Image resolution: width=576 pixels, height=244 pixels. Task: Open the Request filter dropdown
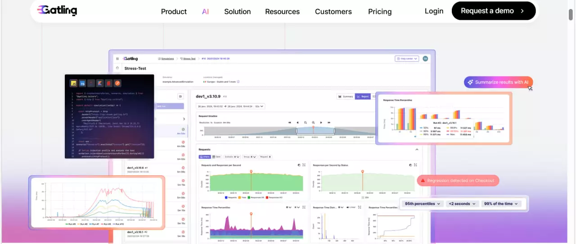click(265, 157)
